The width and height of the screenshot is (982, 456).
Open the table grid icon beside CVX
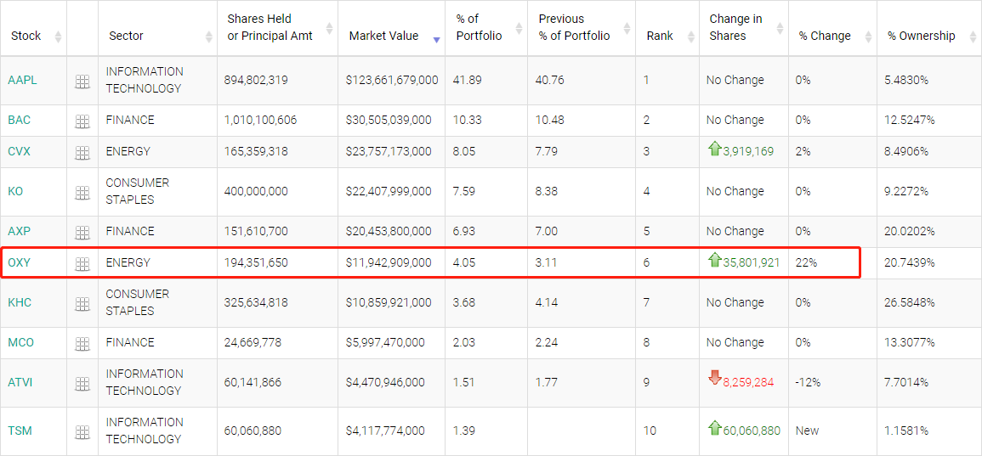[82, 152]
